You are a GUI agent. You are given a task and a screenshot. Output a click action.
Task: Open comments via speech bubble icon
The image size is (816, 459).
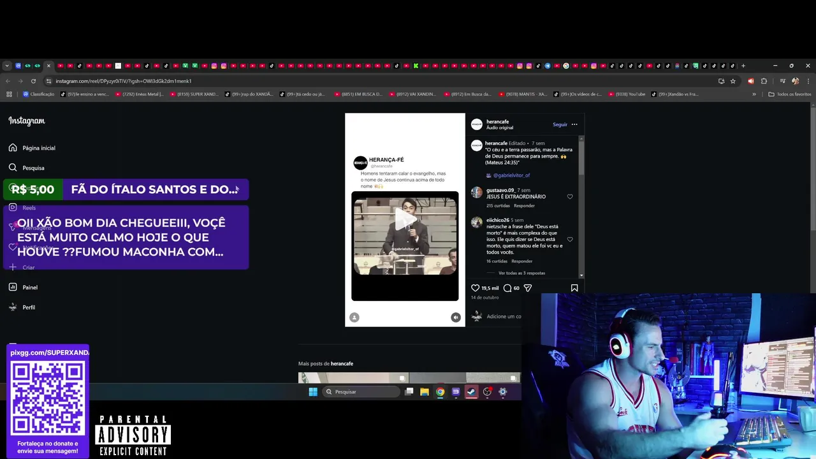507,288
